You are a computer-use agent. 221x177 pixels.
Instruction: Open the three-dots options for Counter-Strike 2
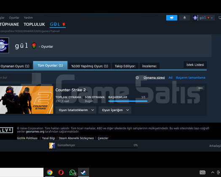click(200, 88)
